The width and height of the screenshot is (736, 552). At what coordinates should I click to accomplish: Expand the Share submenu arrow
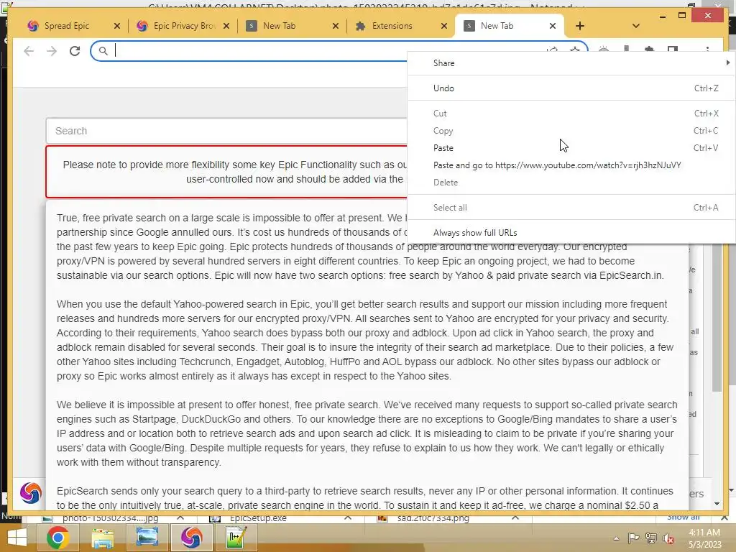pyautogui.click(x=727, y=63)
